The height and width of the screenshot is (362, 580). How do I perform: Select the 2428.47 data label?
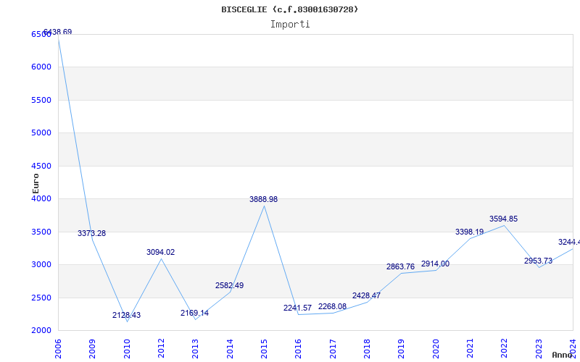(367, 295)
